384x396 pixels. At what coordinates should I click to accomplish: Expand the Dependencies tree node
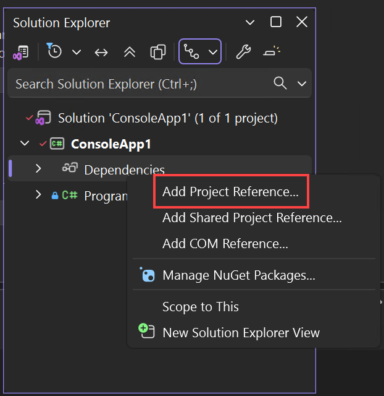[38, 168]
